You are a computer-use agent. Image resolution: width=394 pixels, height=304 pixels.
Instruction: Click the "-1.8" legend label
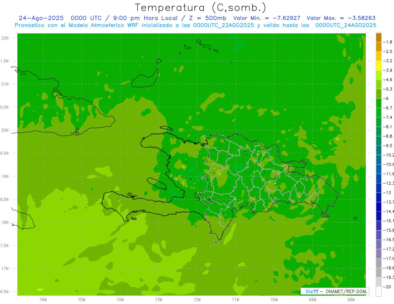point(388,42)
